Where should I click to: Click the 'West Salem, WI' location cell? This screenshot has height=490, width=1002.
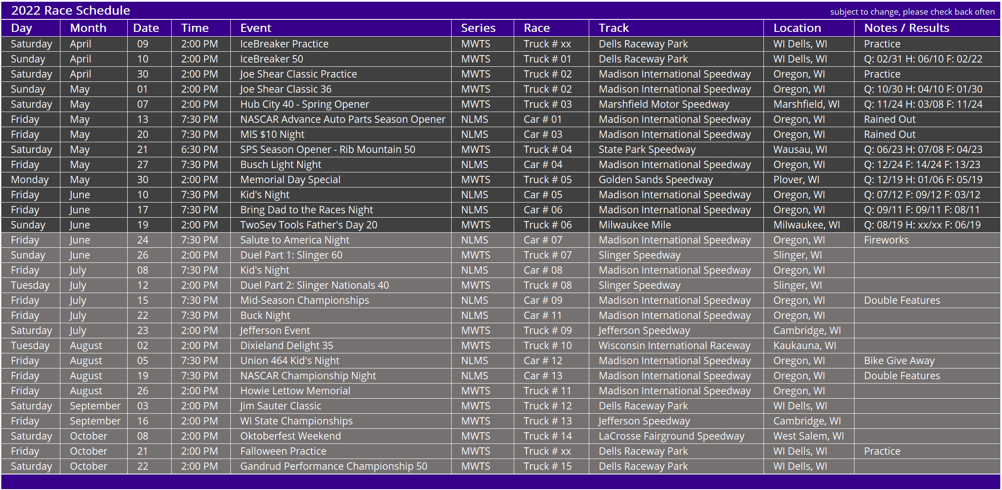[x=809, y=436]
